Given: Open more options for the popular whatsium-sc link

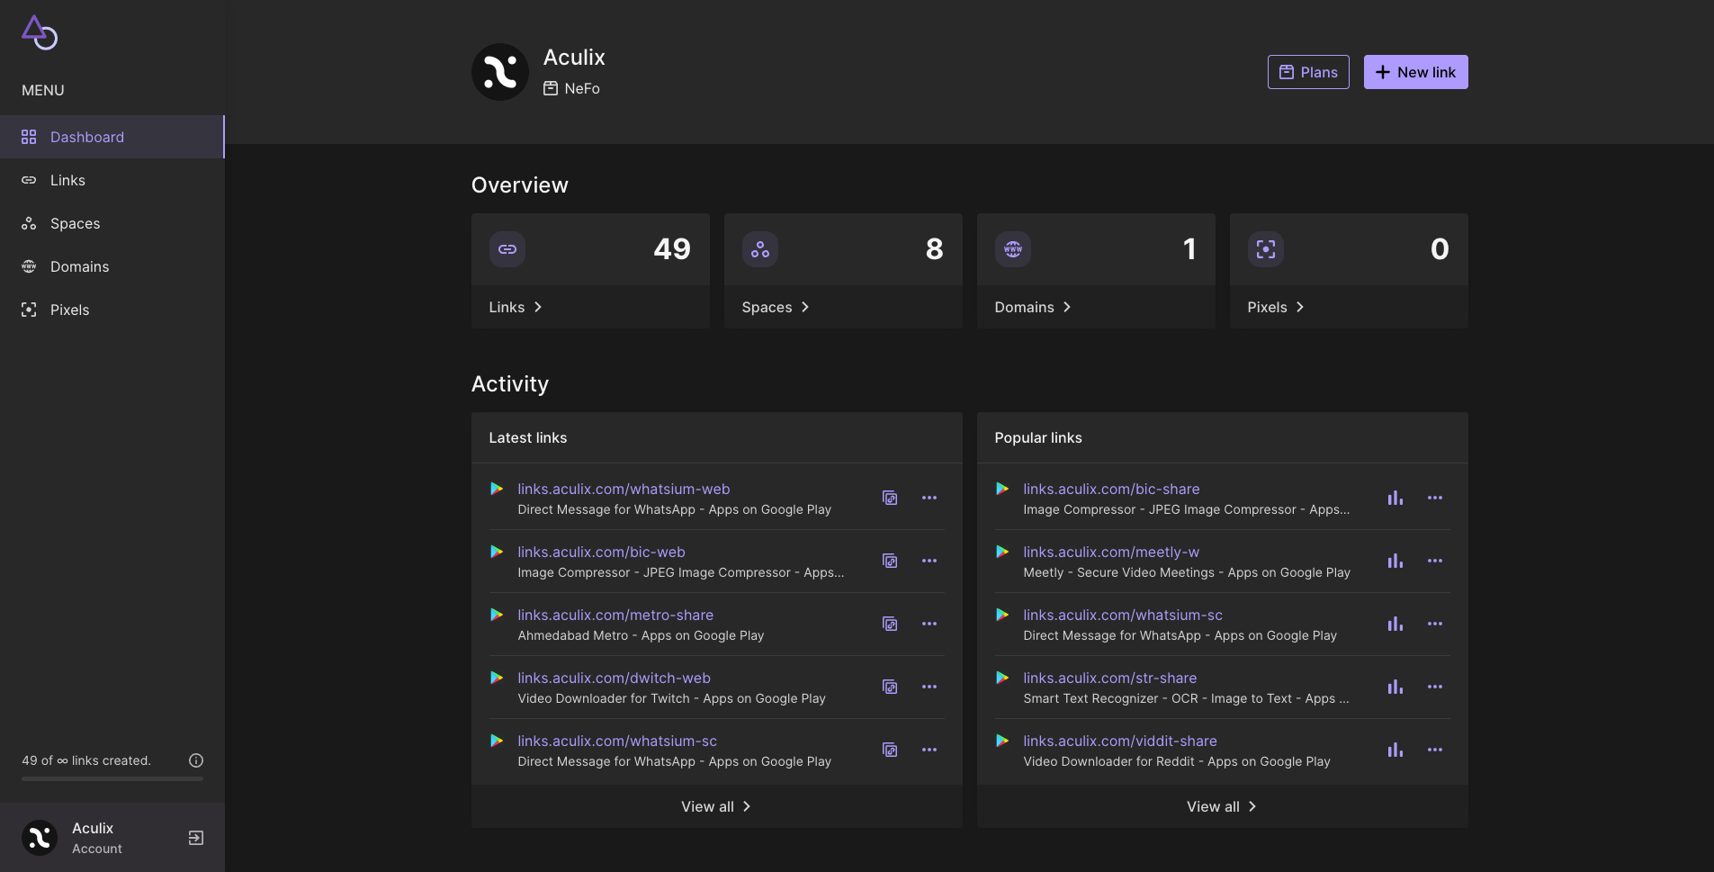Looking at the screenshot, I should 1435,624.
